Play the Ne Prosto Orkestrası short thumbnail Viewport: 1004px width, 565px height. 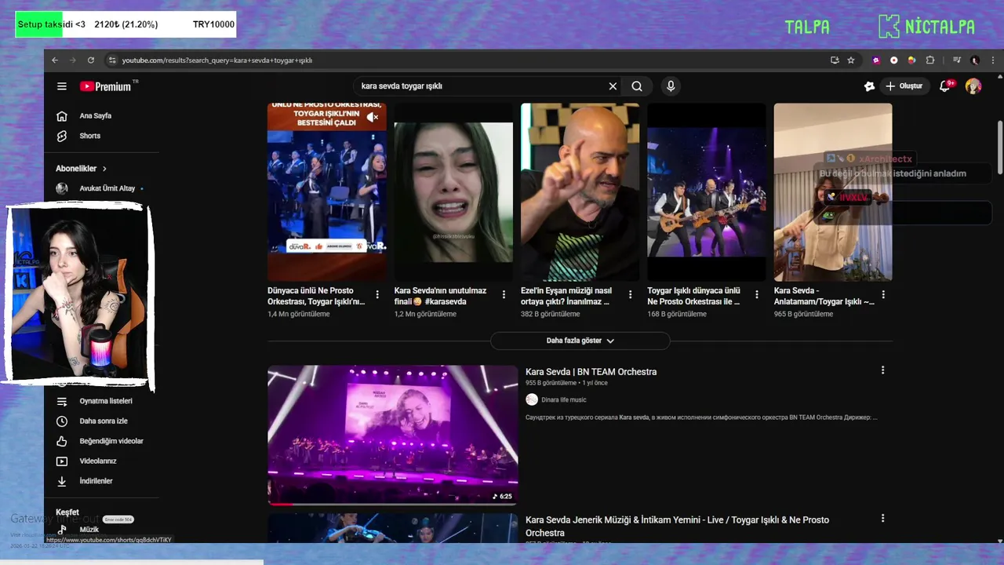326,192
